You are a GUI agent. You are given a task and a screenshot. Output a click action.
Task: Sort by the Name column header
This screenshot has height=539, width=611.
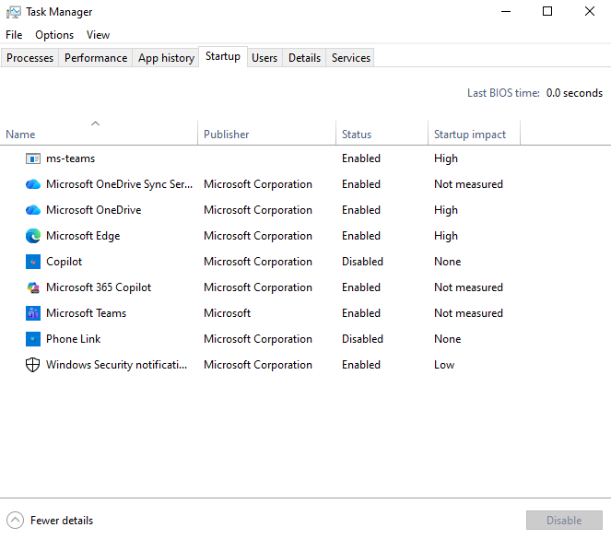[x=99, y=134]
